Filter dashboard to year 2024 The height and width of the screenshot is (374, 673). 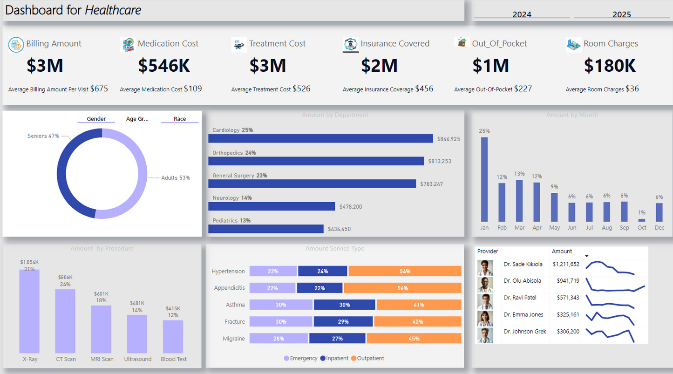tap(522, 14)
